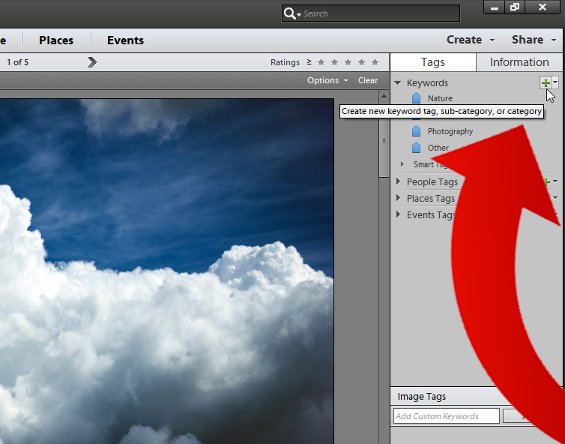Click the Other tag's blue icon

pyautogui.click(x=416, y=148)
